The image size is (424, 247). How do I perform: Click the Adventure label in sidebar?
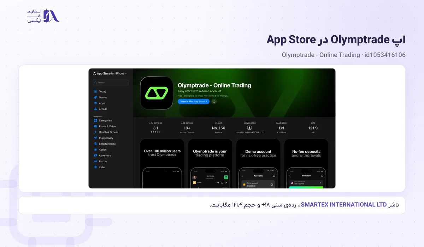click(105, 156)
